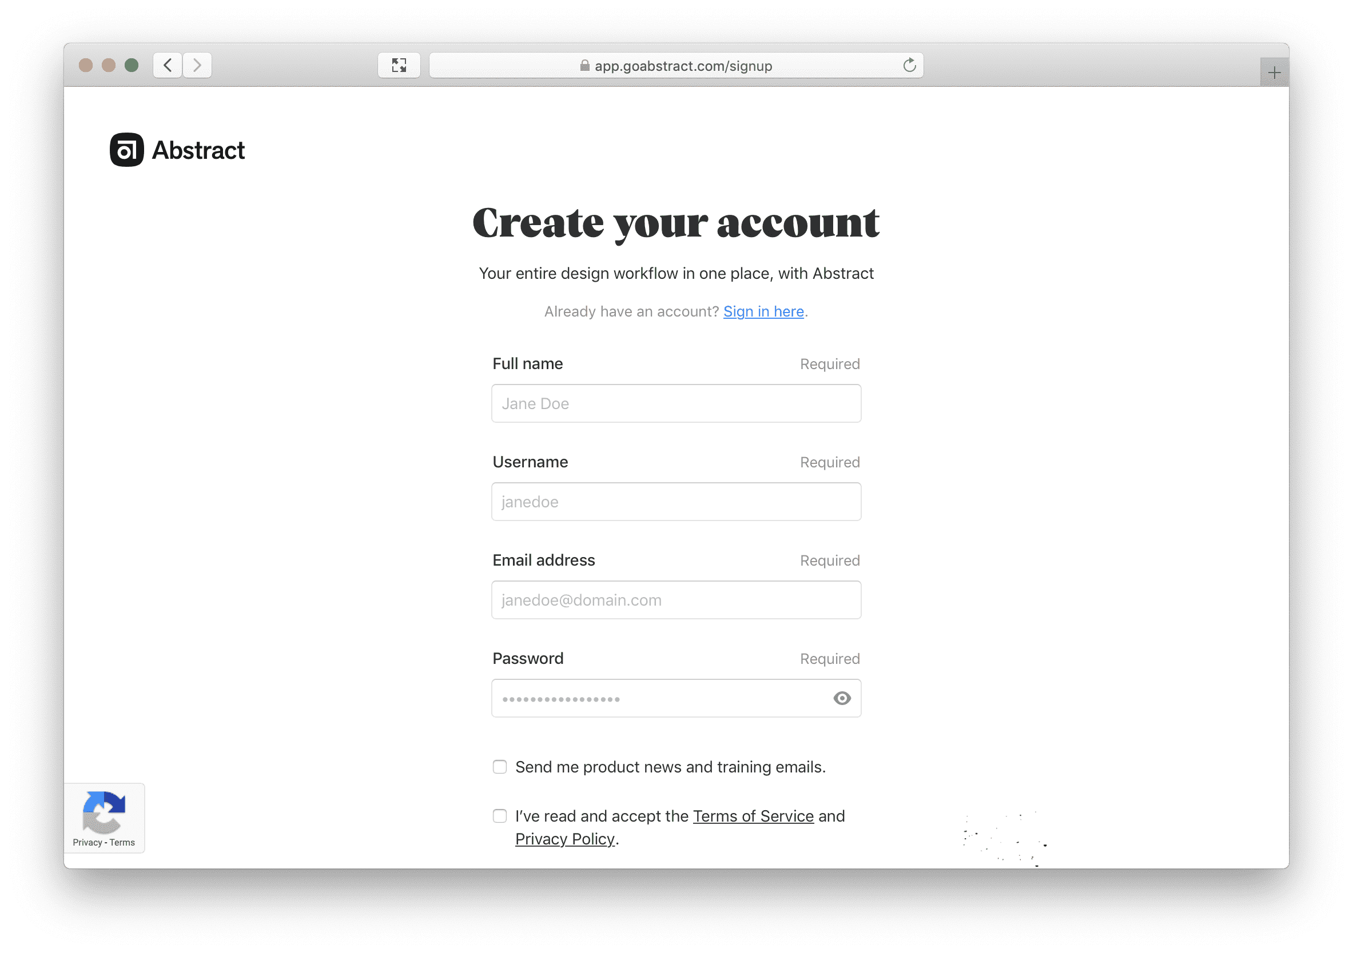Click the Email address input field

point(676,600)
